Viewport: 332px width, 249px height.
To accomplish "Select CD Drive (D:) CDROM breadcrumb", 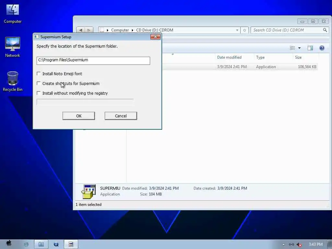I will pos(155,30).
